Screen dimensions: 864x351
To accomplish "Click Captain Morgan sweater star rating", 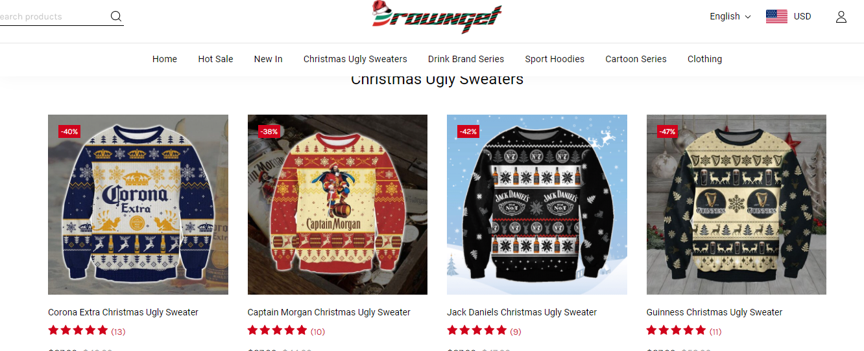I will (x=277, y=330).
